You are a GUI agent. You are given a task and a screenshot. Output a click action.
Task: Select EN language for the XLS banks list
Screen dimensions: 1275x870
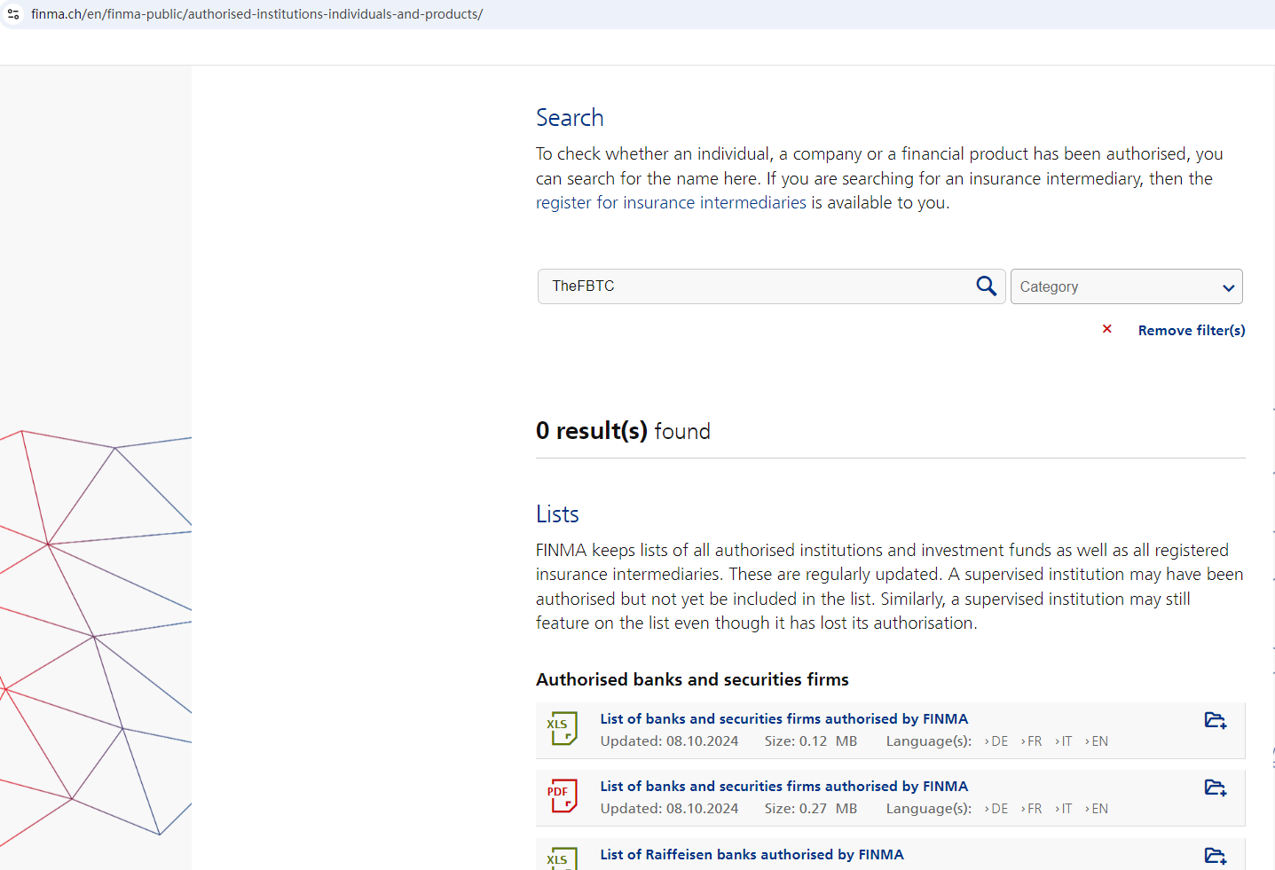coord(1098,741)
